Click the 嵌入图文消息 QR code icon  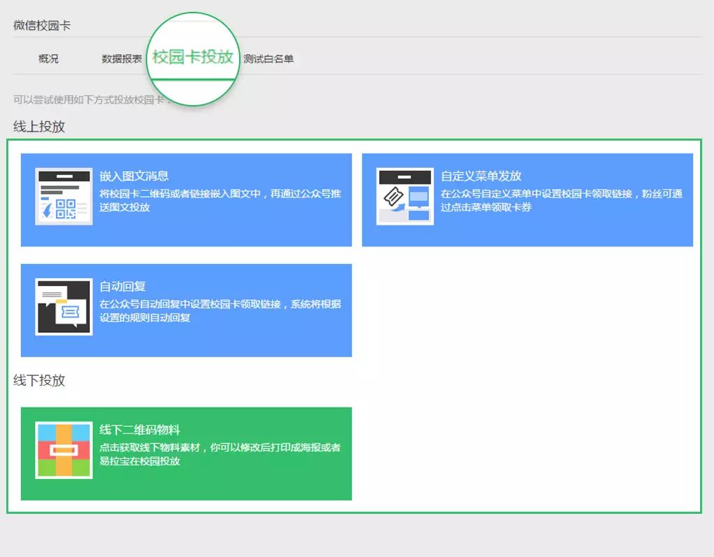pos(63,196)
